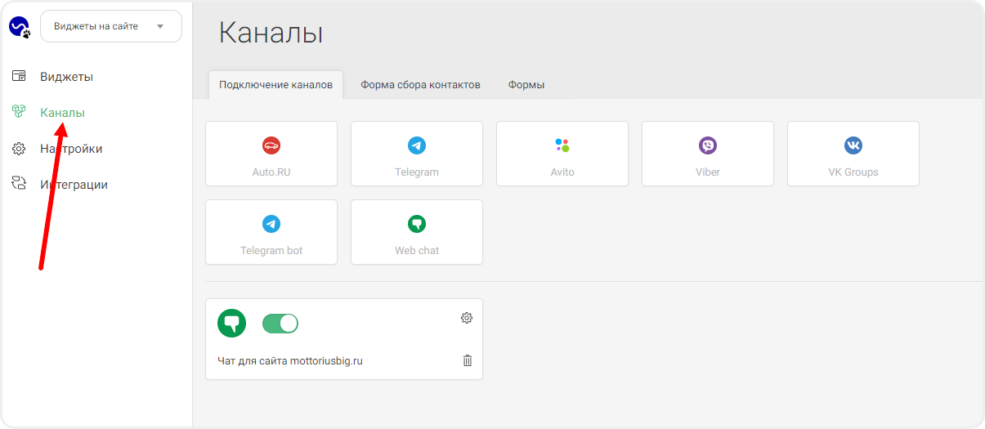Click the Каналы page heading
Screen dimensions: 985x429
(271, 33)
